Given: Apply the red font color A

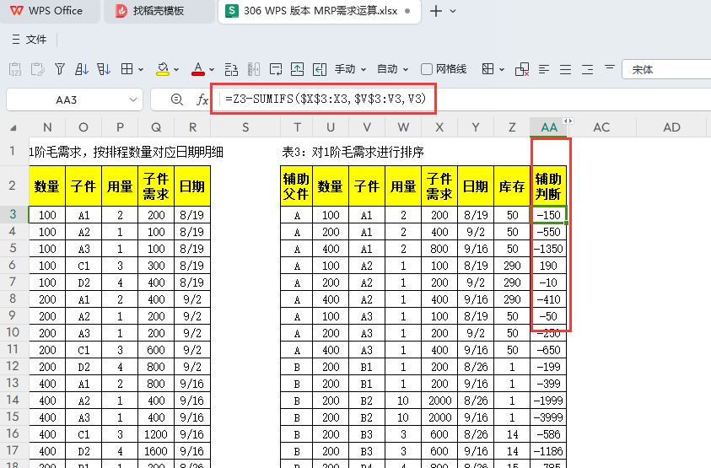Looking at the screenshot, I should coord(197,69).
